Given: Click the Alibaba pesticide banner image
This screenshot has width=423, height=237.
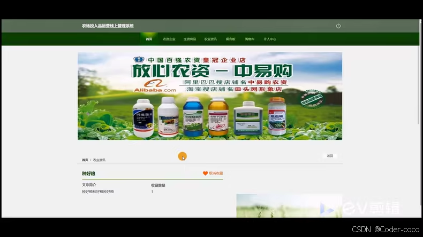Looking at the screenshot, I should click(x=210, y=96).
